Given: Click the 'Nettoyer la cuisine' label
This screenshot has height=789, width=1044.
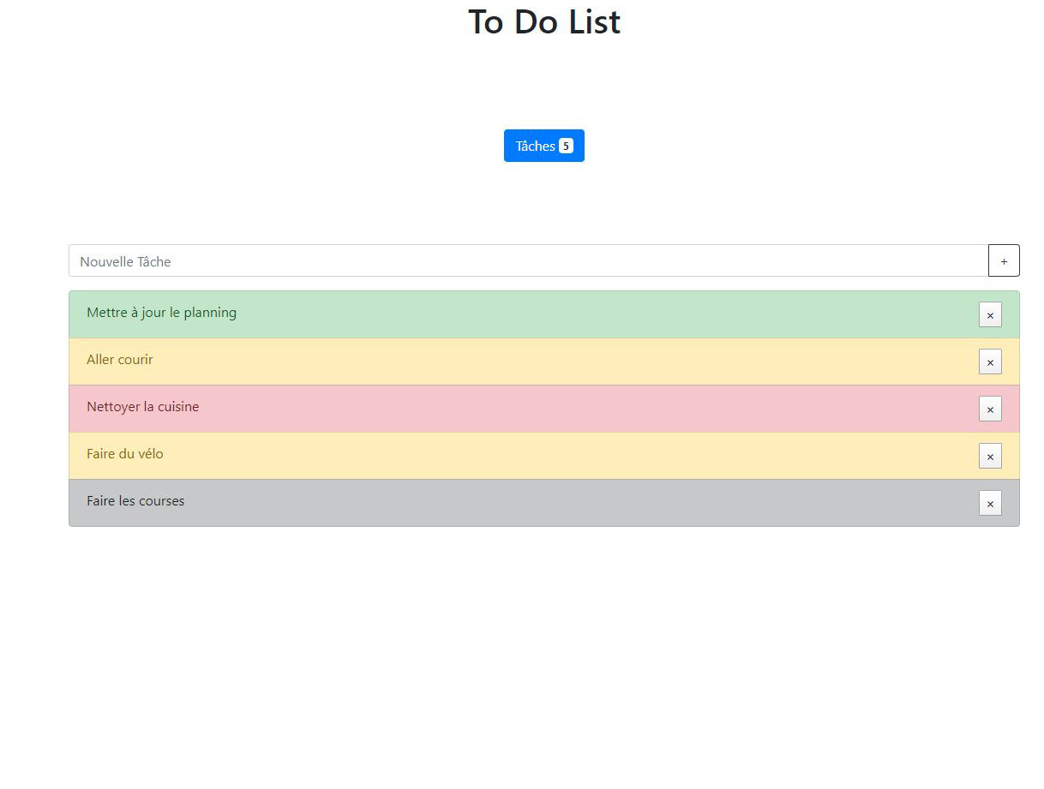Looking at the screenshot, I should point(142,407).
